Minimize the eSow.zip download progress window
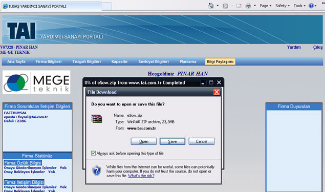The width and height of the screenshot is (325, 192). point(203,82)
